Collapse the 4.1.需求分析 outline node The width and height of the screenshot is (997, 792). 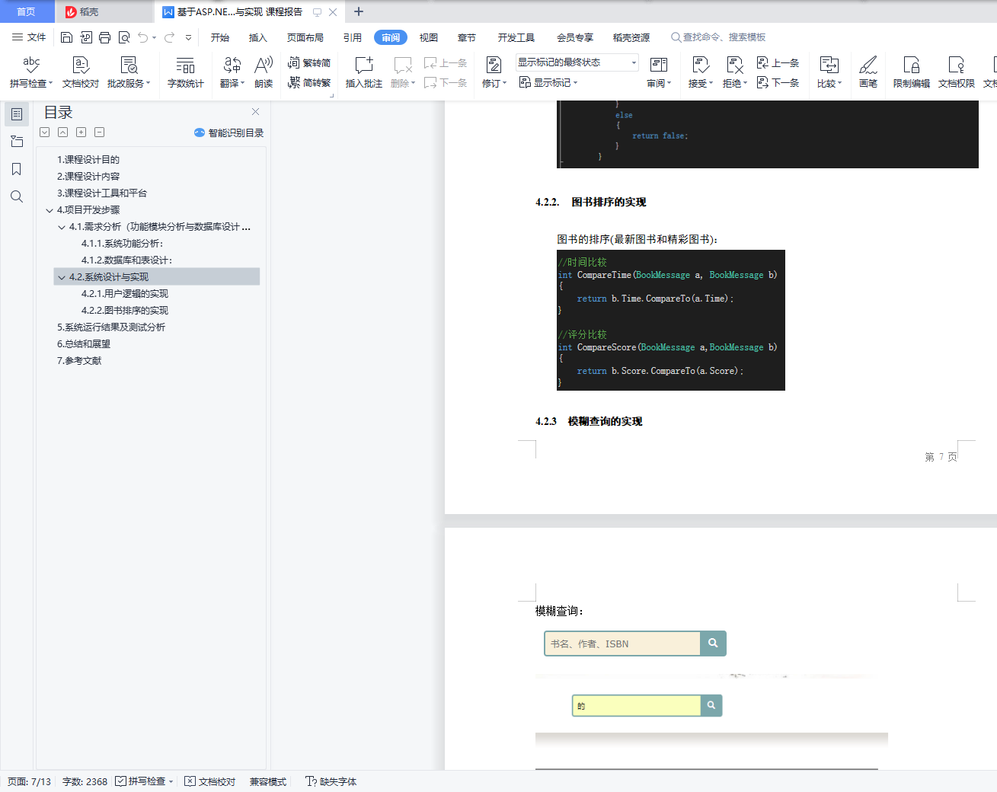click(x=62, y=227)
